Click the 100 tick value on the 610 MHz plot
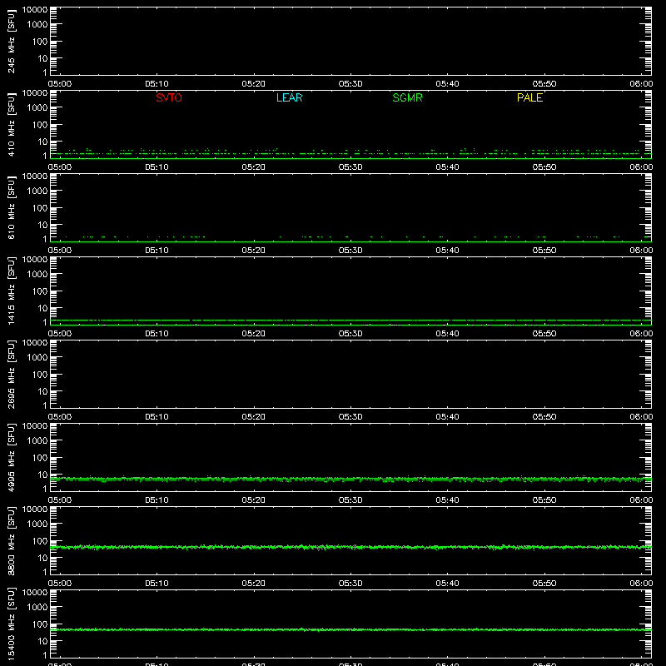Viewport: 666px width, 666px height. point(40,207)
